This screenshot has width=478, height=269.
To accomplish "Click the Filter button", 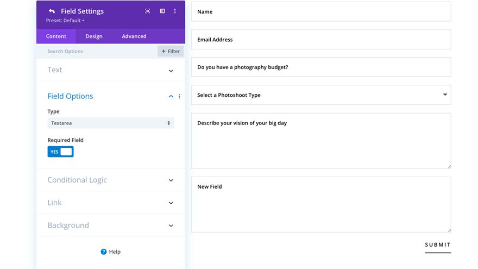I will coord(171,51).
